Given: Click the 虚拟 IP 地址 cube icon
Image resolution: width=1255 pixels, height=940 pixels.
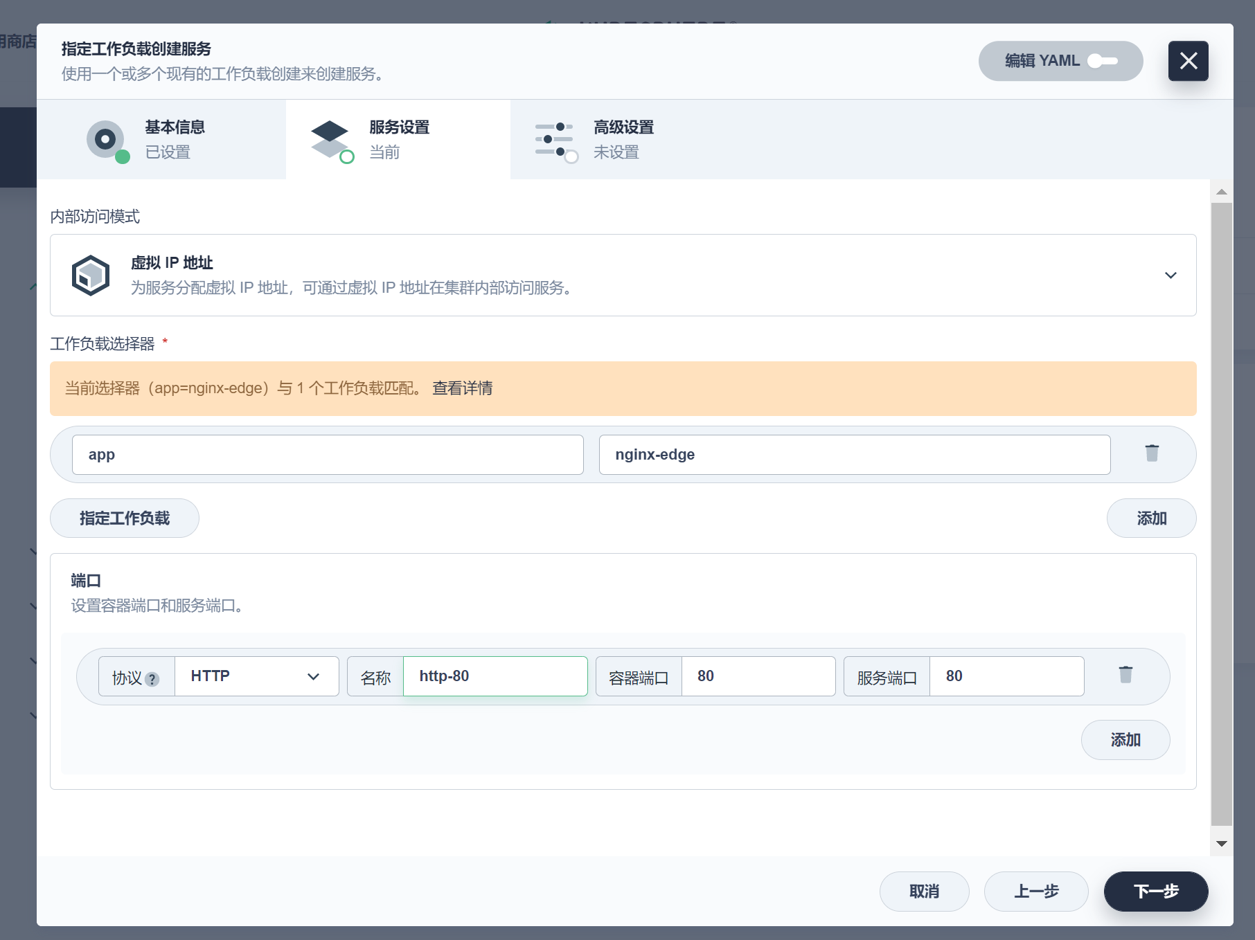Looking at the screenshot, I should pos(91,275).
